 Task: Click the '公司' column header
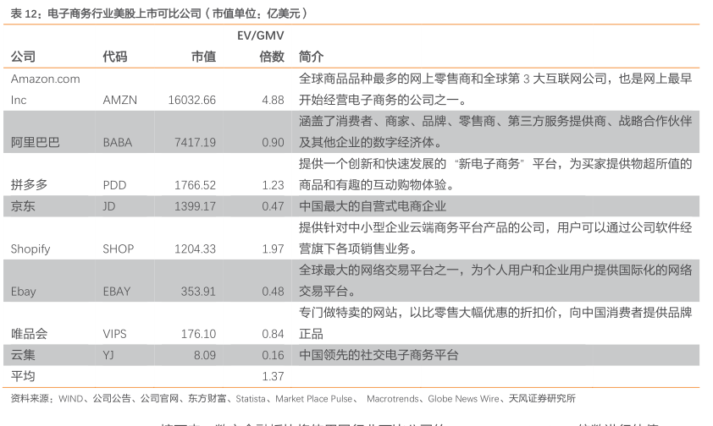tap(23, 57)
